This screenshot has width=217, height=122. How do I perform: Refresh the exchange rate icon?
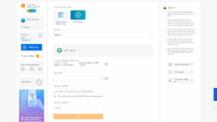[106, 64]
